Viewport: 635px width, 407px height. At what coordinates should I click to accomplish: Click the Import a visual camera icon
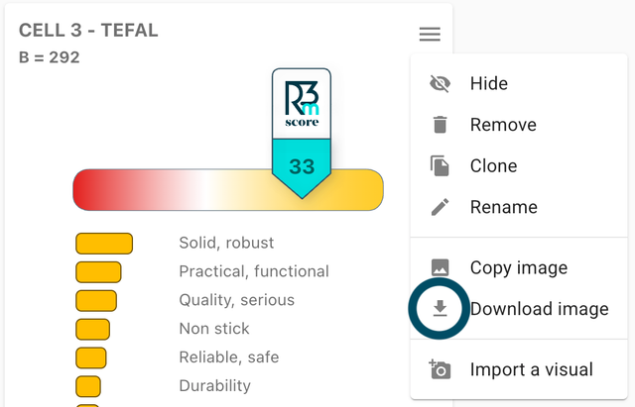point(440,370)
